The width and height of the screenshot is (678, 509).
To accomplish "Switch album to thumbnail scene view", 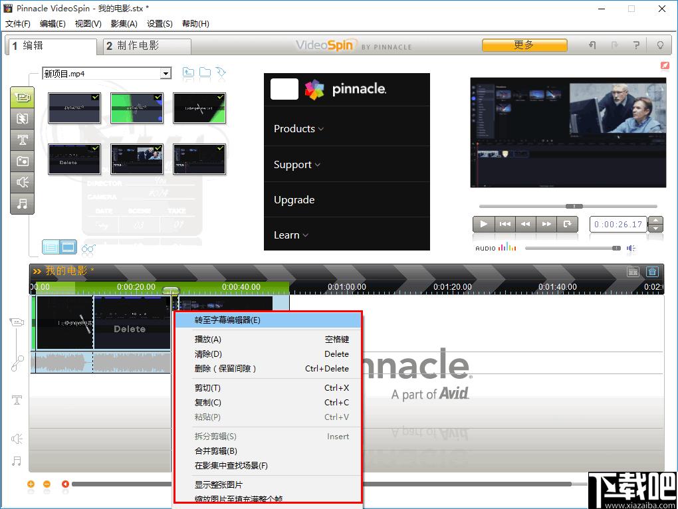I will 68,247.
